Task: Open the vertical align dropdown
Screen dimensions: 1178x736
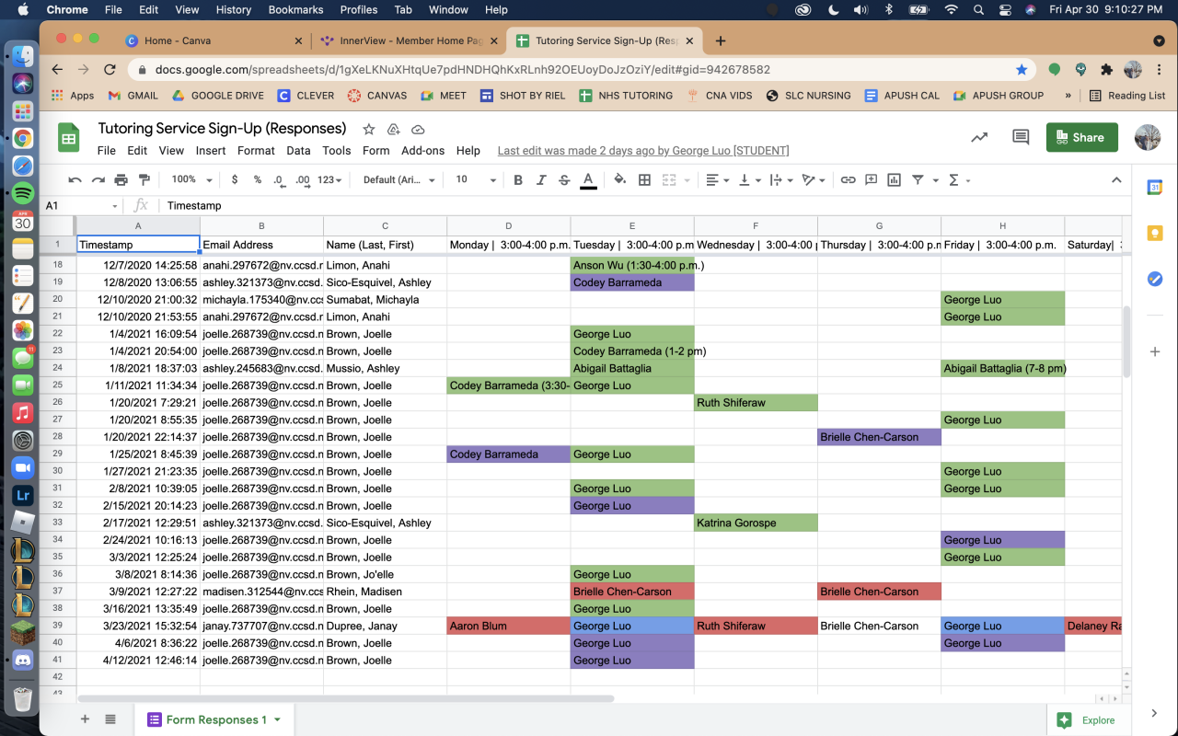Action: 749,179
